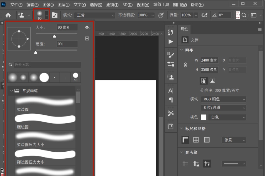Screen dimensions: 265x176
Task: Open the RGB 颜色 mode dropdown
Action: coord(223,99)
